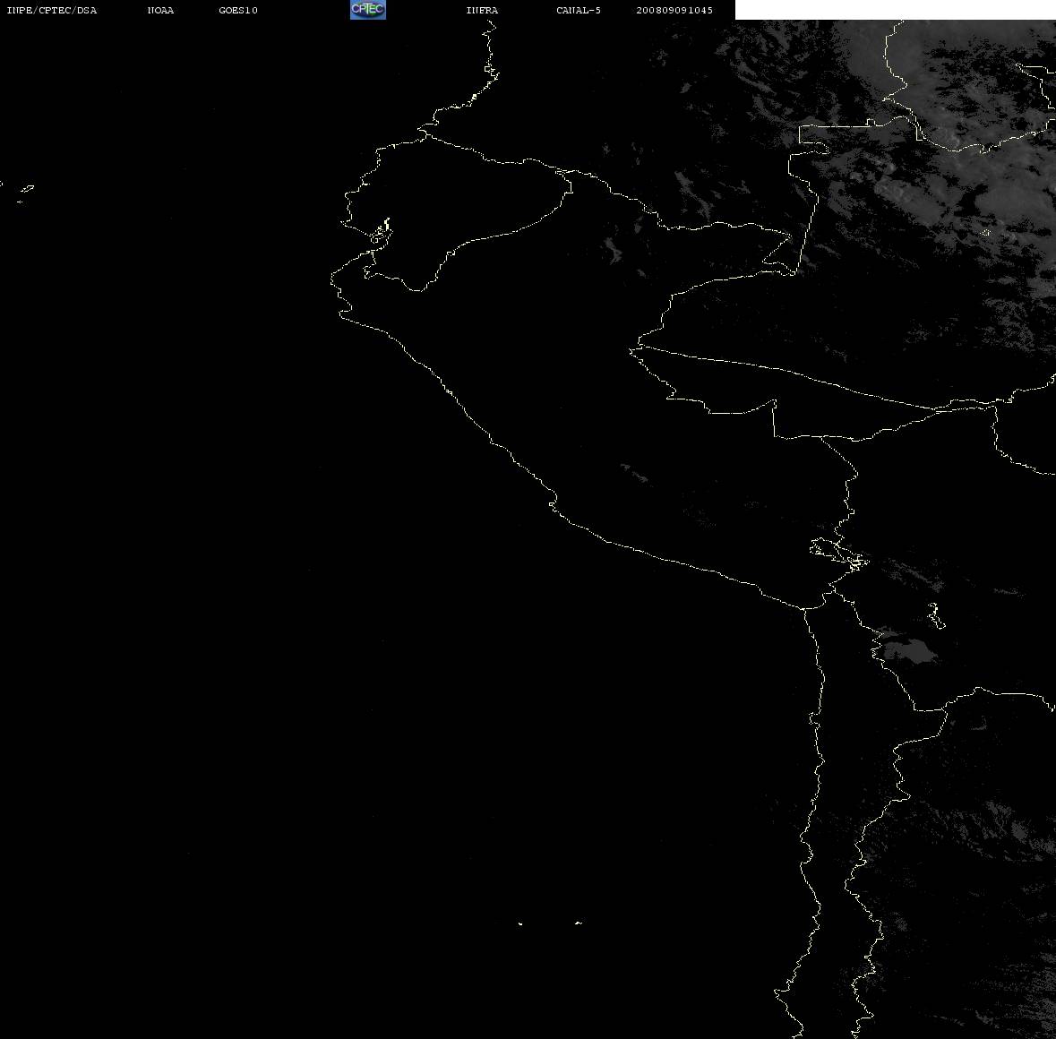The height and width of the screenshot is (1039, 1056).
Task: Select the INFRA label in the header
Action: pos(482,10)
